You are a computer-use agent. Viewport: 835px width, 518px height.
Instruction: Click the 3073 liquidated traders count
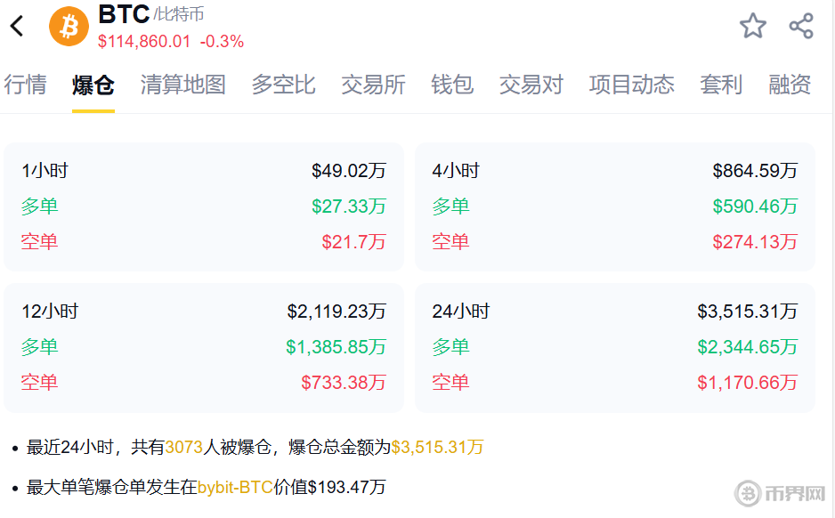point(183,447)
